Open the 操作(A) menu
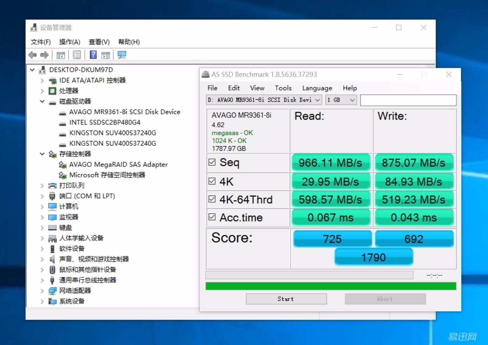Viewport: 488px width, 345px height. [x=69, y=42]
